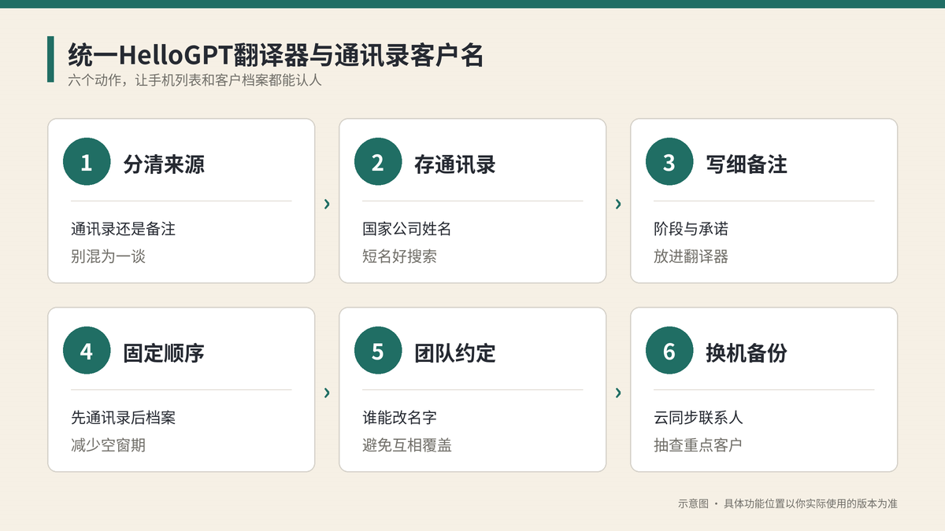The image size is (945, 531).
Task: Click the chevron after the 分清来源 card
Action: 327,205
